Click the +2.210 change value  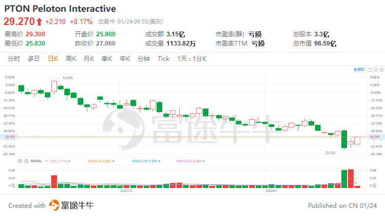pyautogui.click(x=55, y=22)
